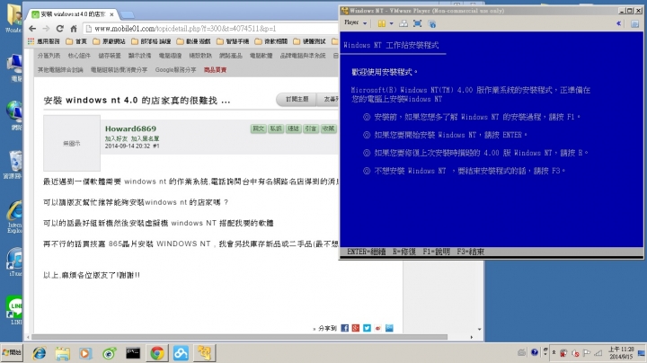Viewport: 647px width, 363px height.
Task: Go back in the Chrome browser
Action: tap(32, 29)
